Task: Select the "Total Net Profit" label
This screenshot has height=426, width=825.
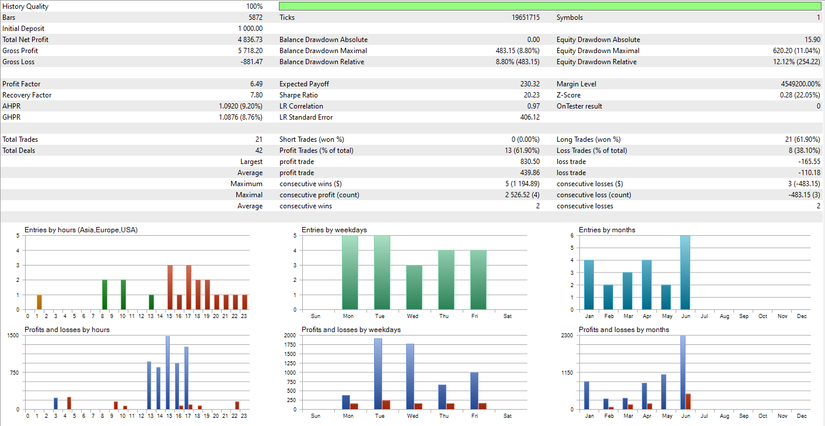Action: [x=26, y=40]
